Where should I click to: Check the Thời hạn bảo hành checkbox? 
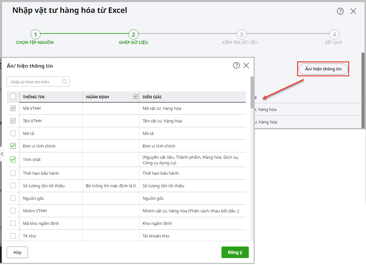pyautogui.click(x=13, y=173)
